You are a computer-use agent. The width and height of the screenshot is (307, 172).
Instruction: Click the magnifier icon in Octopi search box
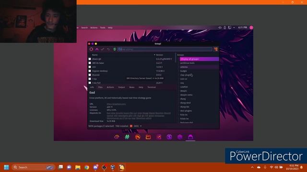point(119,49)
